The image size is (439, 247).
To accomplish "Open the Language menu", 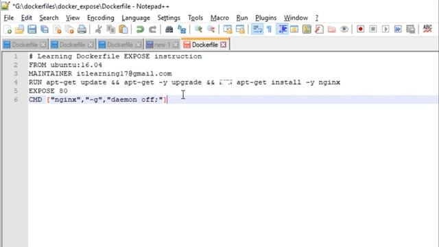I will click(x=136, y=18).
